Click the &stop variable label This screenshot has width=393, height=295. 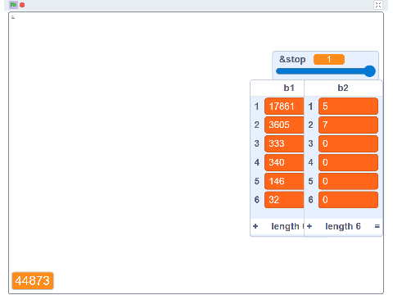point(292,59)
